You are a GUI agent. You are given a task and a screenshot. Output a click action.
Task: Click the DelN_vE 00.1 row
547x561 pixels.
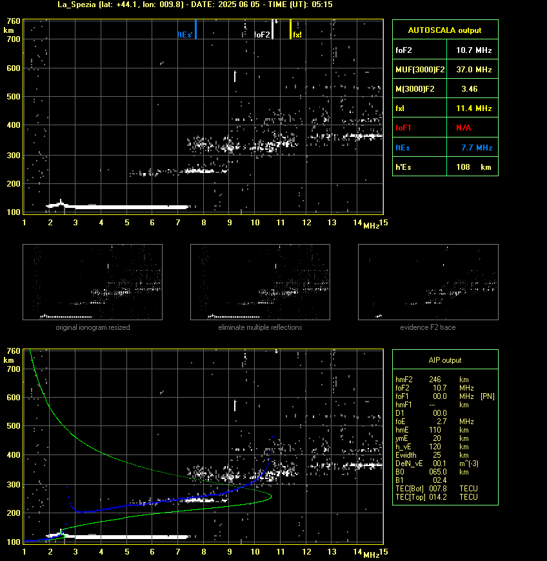pyautogui.click(x=437, y=464)
